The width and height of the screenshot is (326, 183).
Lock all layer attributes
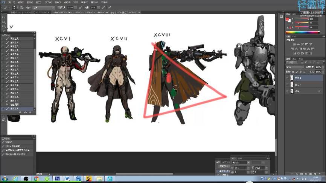coord(304,72)
